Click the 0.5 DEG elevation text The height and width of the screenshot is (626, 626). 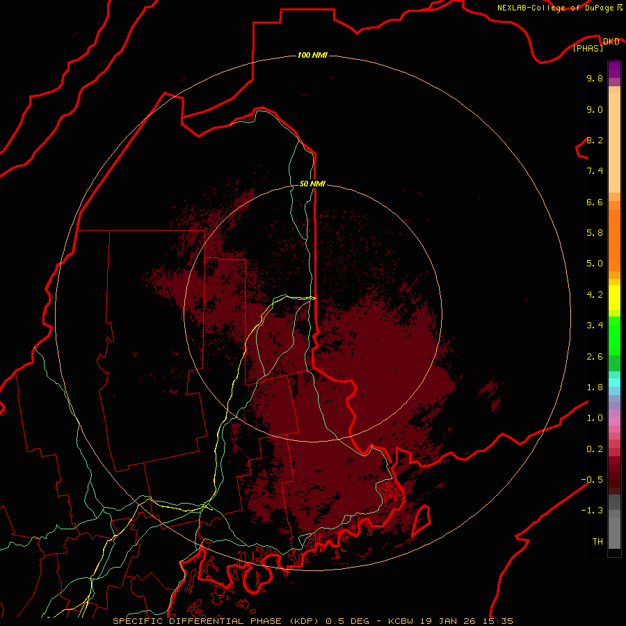347,621
